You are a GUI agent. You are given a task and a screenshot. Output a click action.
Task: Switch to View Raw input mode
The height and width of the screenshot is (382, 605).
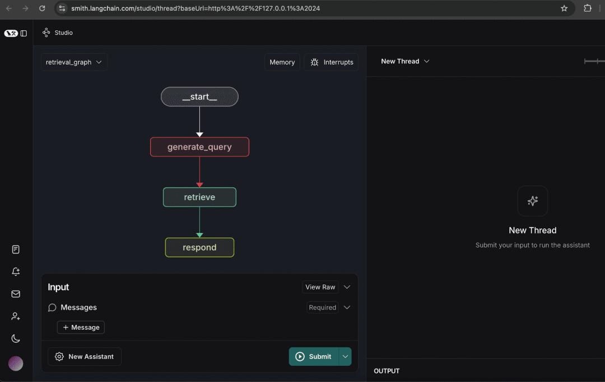(320, 287)
